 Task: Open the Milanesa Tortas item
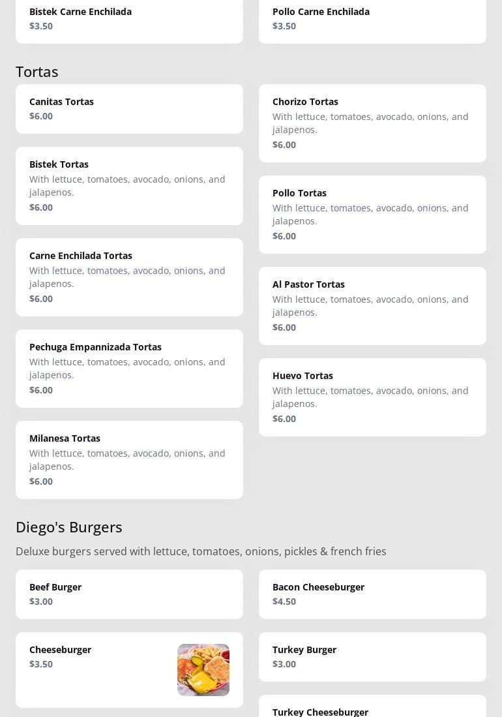[129, 460]
